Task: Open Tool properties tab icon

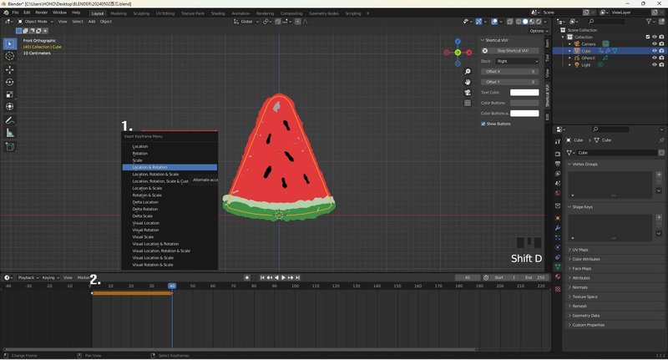Action: (558, 141)
